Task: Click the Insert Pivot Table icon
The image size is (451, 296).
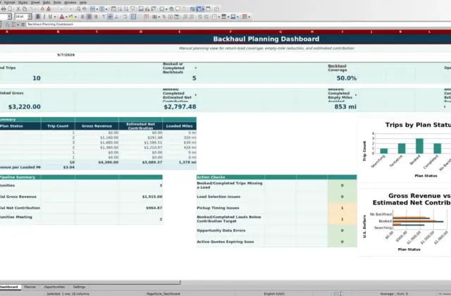Action: (154, 9)
